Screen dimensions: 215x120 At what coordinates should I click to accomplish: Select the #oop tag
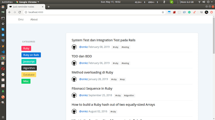coord(122,79)
